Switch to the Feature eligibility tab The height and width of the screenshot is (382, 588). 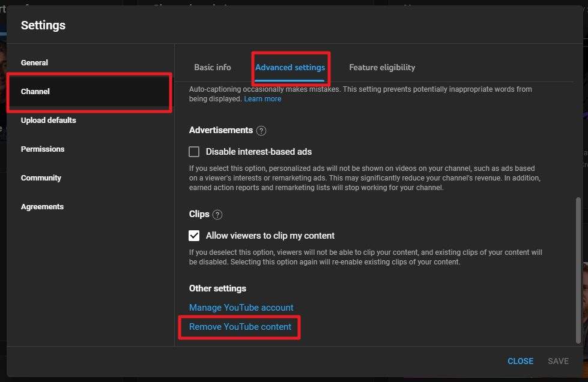[382, 67]
